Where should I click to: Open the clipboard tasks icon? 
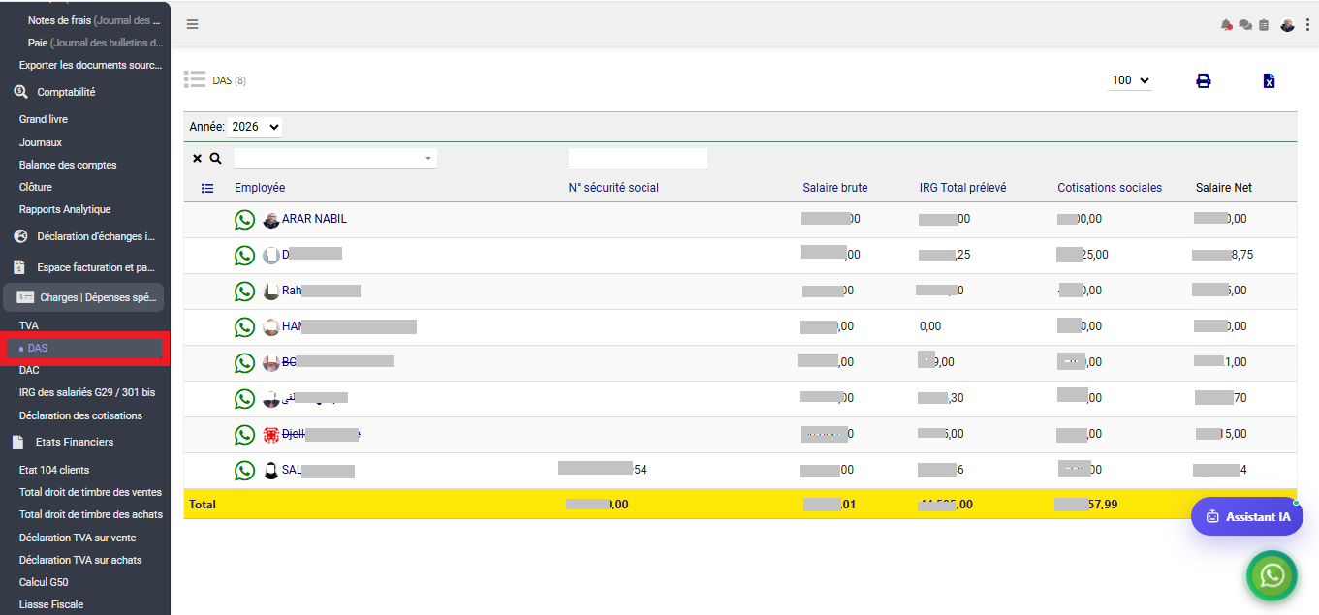click(1264, 25)
